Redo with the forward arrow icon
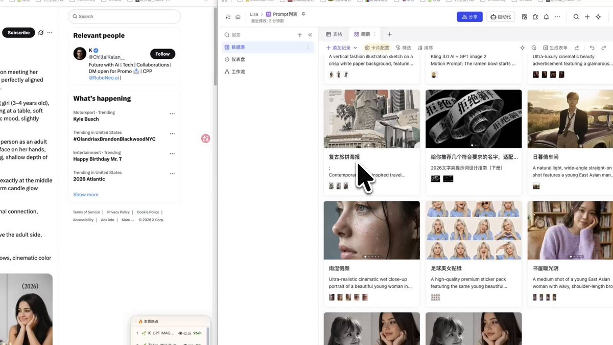The height and width of the screenshot is (345, 613). coord(603,48)
